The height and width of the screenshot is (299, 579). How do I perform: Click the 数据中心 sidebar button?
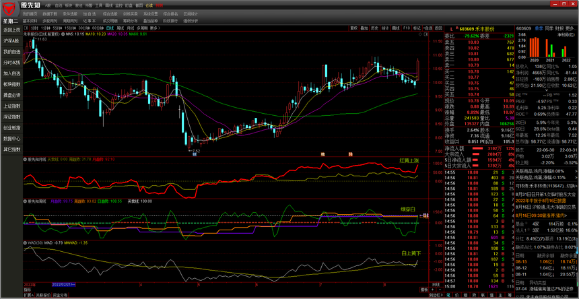(12, 139)
